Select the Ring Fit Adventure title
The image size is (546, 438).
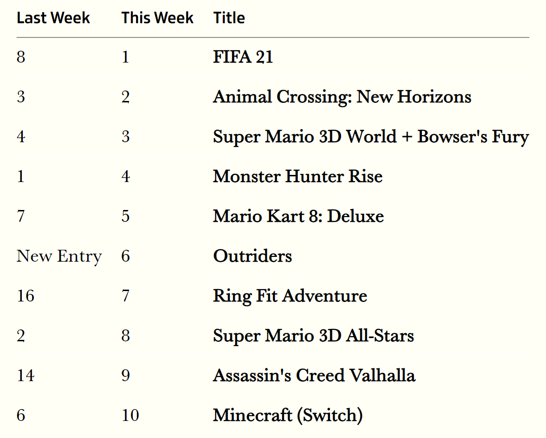[290, 296]
